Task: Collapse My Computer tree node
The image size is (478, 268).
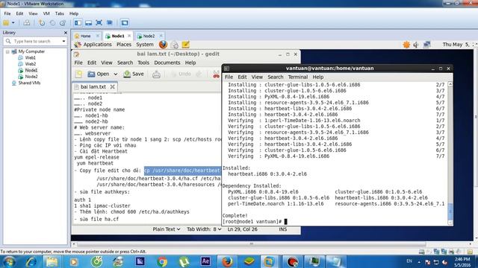Action: point(7,51)
